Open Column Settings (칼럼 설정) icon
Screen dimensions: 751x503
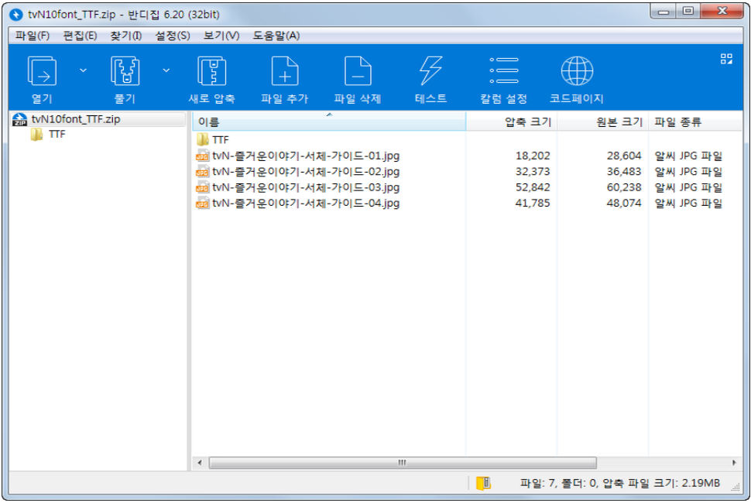[x=504, y=71]
